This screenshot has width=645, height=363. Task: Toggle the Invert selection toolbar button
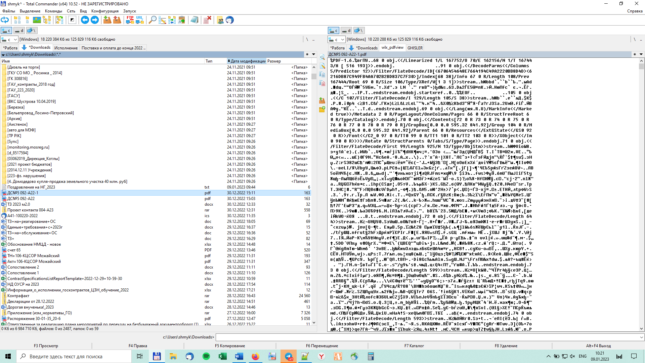[72, 20]
